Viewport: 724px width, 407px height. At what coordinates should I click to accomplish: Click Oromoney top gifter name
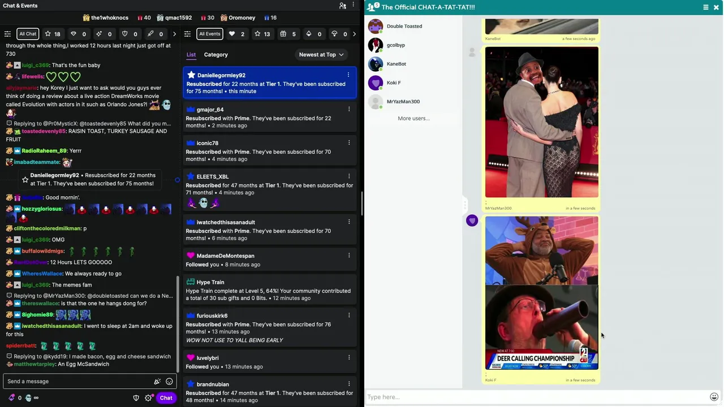242,18
